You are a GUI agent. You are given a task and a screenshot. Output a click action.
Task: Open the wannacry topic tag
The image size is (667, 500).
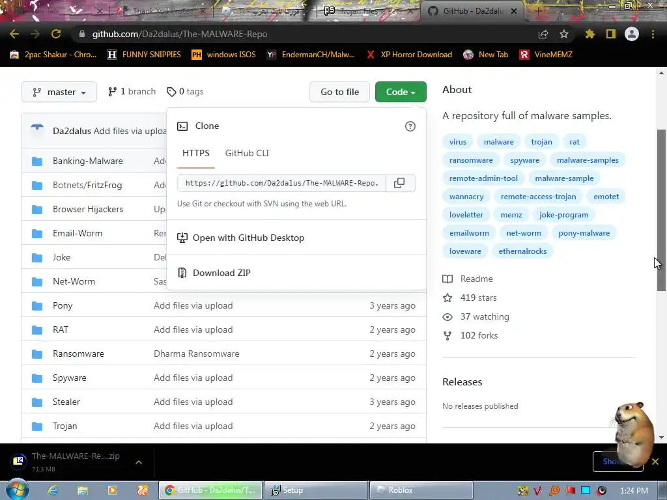pos(466,197)
